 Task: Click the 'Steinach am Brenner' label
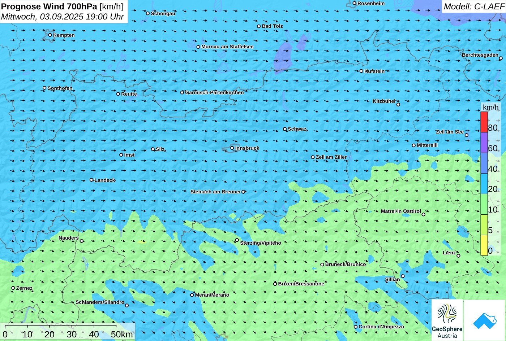215,192
